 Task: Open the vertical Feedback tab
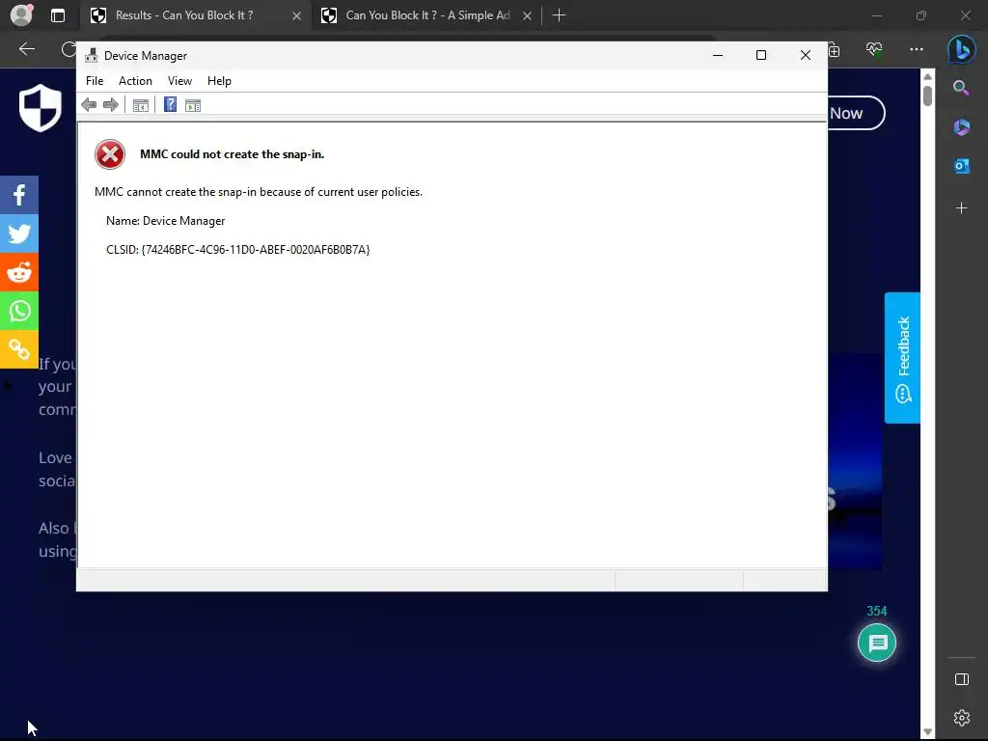coord(902,358)
